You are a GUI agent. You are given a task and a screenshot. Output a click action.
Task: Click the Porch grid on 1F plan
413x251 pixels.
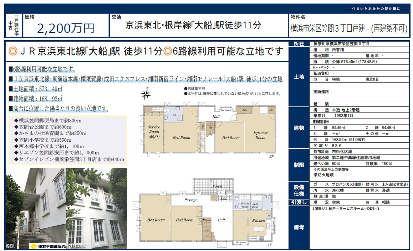coord(210,185)
